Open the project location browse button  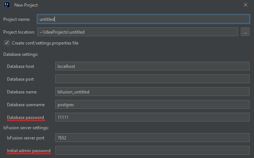(245, 32)
